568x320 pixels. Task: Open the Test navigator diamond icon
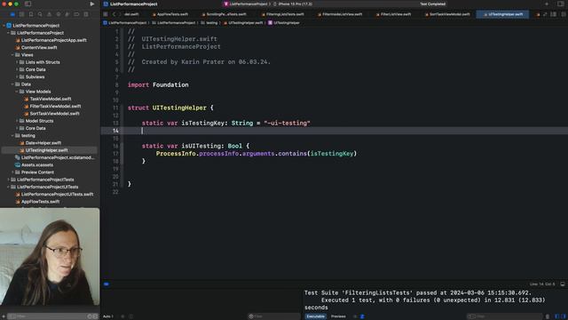[59, 14]
